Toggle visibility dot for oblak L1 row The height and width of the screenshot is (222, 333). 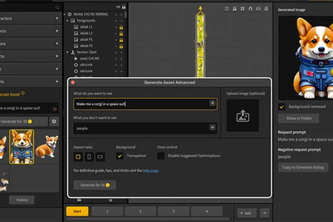point(116,27)
